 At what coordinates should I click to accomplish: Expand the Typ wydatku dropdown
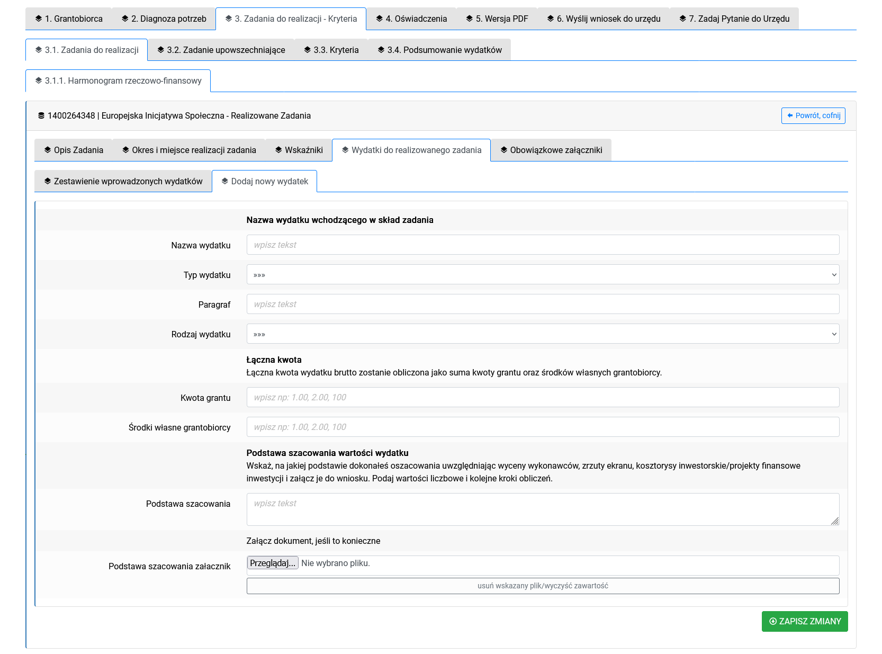pos(543,275)
